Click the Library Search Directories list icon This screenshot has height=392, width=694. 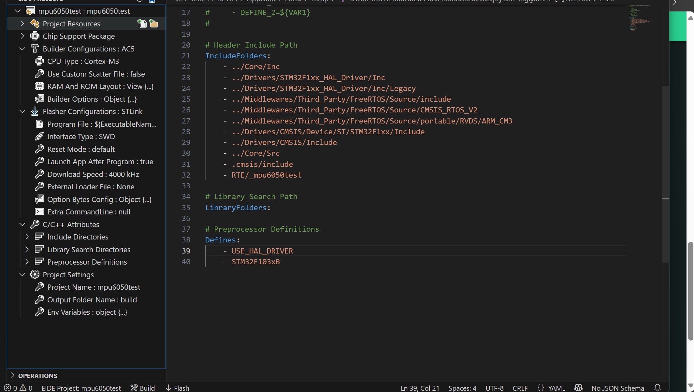pyautogui.click(x=39, y=249)
